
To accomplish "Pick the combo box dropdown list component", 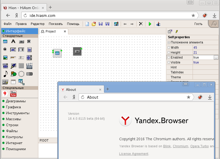I will click(5, 66).
